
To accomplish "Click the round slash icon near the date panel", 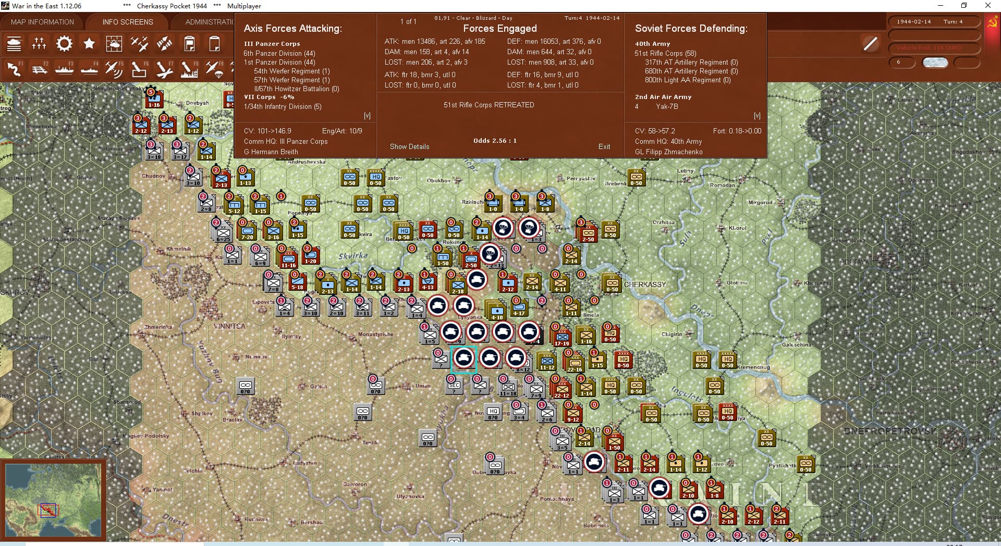I will 870,44.
